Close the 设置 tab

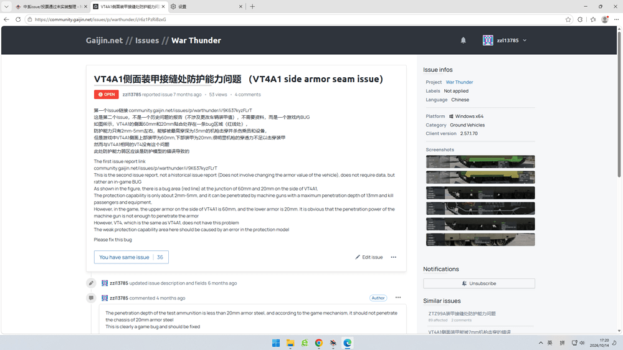(x=240, y=7)
